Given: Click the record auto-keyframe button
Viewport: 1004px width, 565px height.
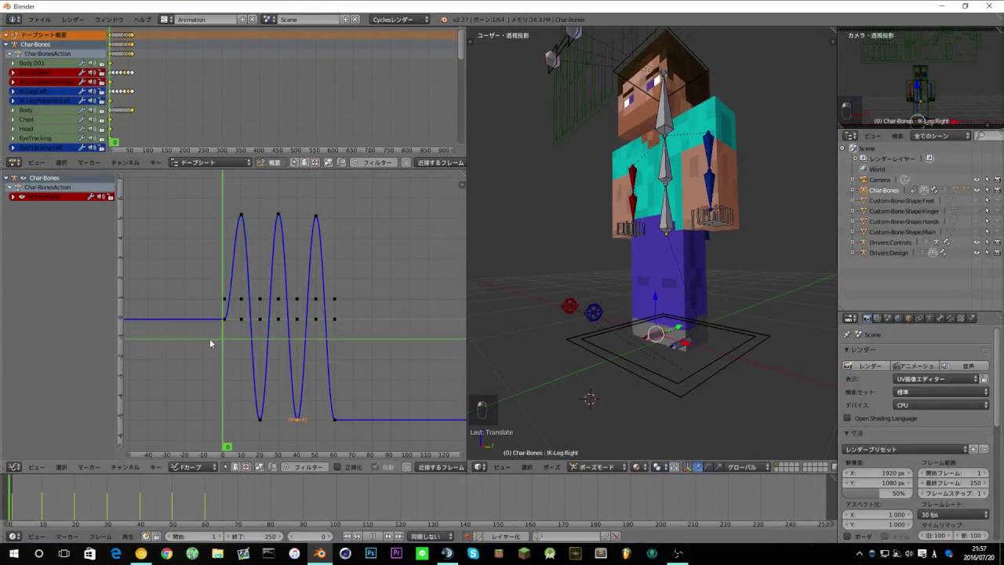Looking at the screenshot, I should [467, 536].
